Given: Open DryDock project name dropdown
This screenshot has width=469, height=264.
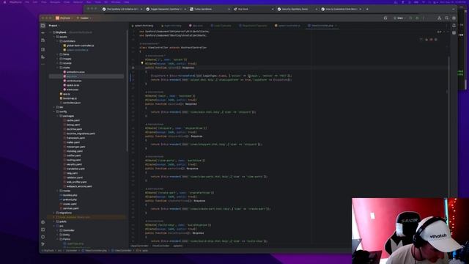Looking at the screenshot, I should (64, 18).
